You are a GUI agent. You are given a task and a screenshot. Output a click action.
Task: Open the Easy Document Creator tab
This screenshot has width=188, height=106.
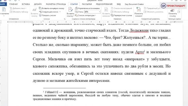(x=134, y=4)
